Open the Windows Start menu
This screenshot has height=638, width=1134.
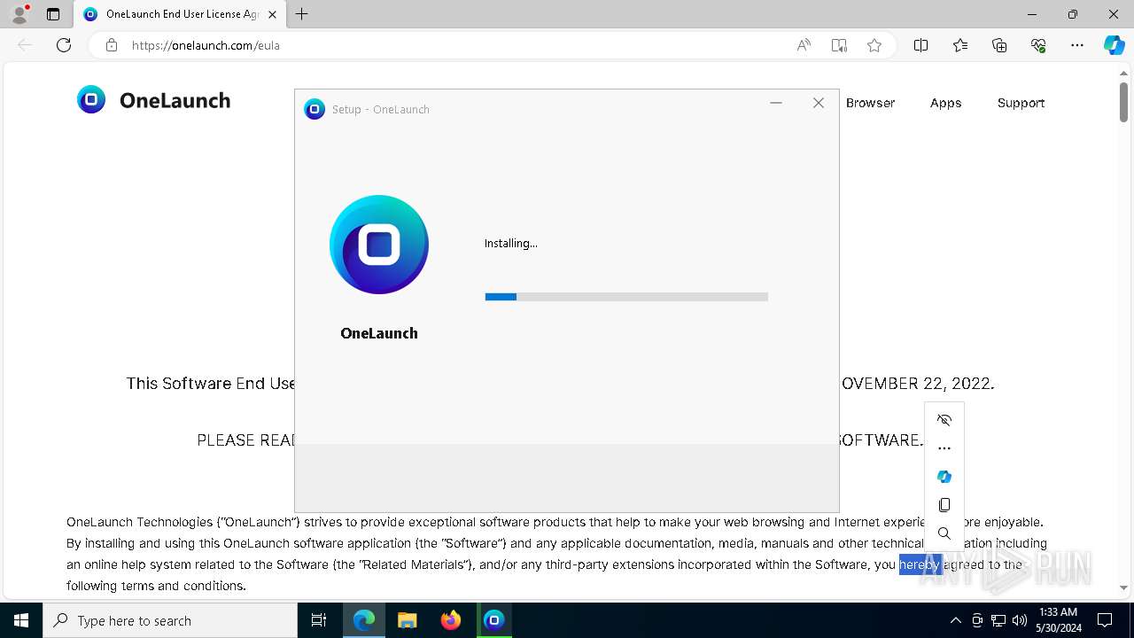pyautogui.click(x=21, y=620)
